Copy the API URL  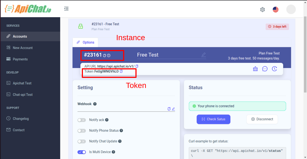click(x=137, y=66)
